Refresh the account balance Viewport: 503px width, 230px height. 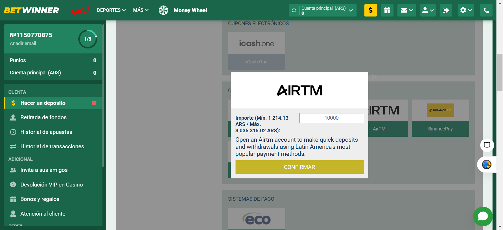[294, 10]
